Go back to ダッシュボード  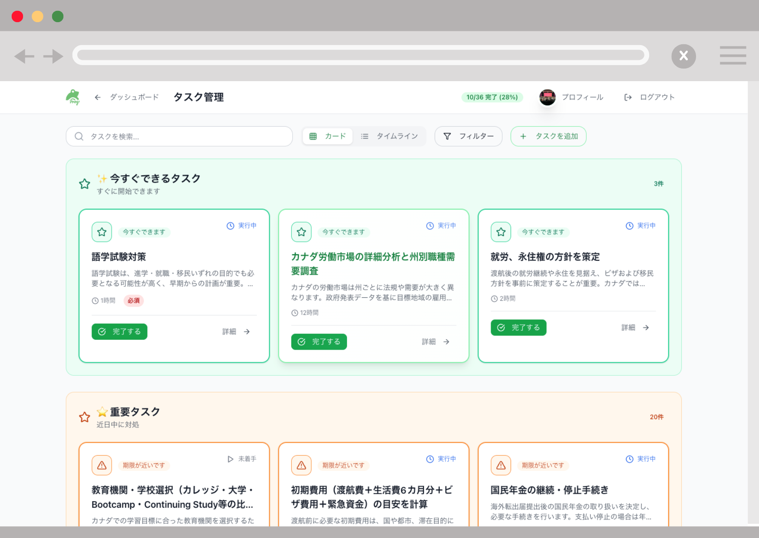(126, 97)
